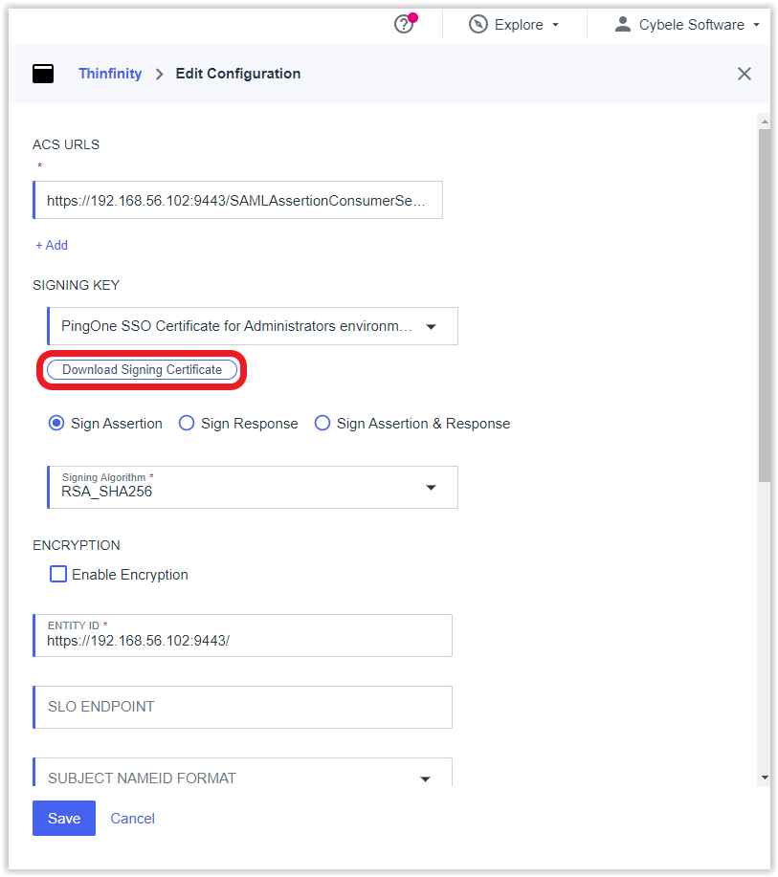Click the vertical scrollbar thumb

(765, 305)
